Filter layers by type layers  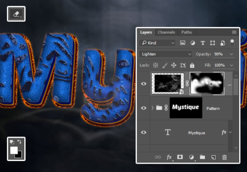pyautogui.click(x=203, y=43)
